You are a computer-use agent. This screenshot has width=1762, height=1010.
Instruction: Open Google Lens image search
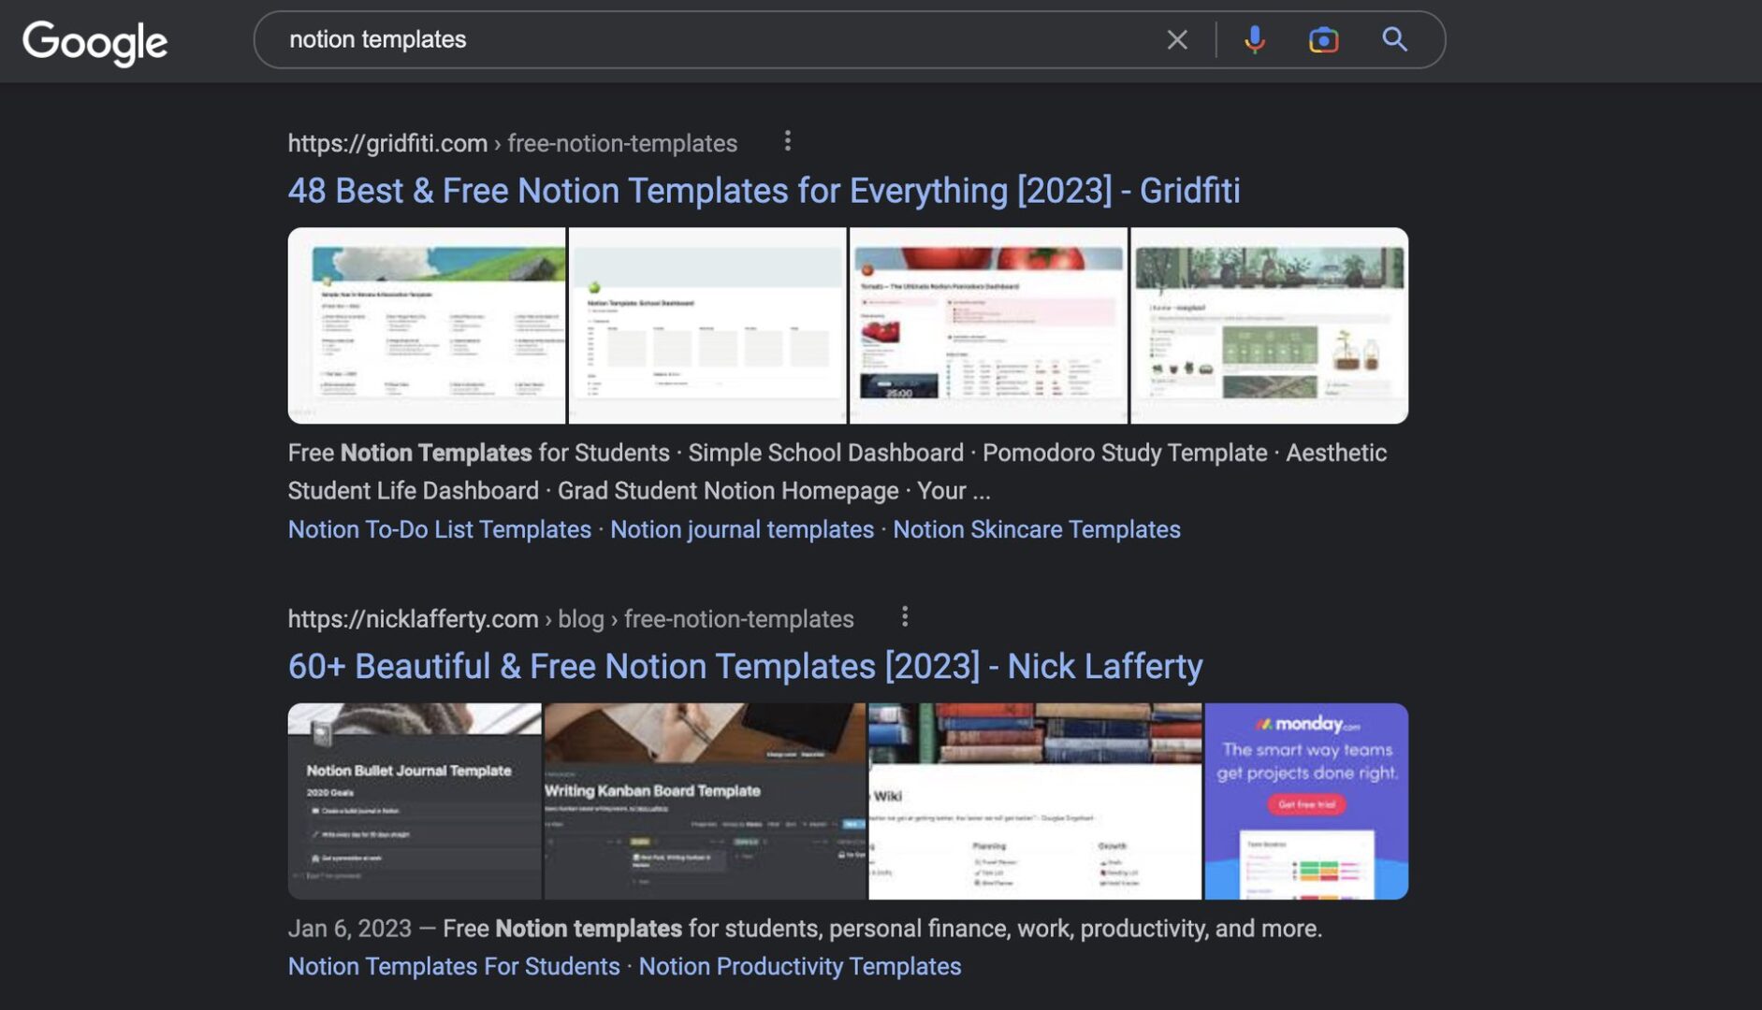click(x=1324, y=39)
